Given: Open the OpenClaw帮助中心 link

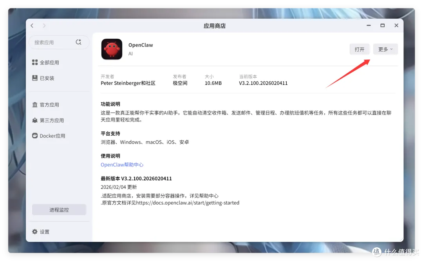Looking at the screenshot, I should 122,164.
